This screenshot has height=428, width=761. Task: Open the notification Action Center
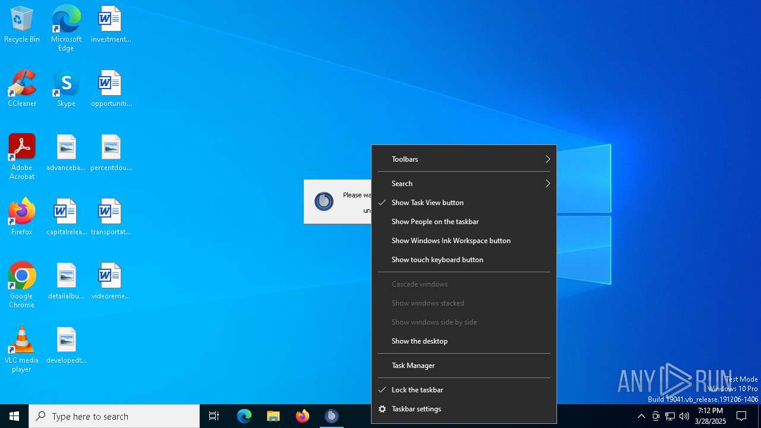pyautogui.click(x=741, y=416)
